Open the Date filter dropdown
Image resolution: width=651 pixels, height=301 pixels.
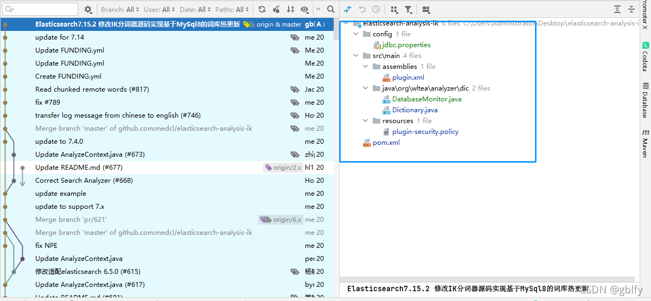pyautogui.click(x=195, y=9)
